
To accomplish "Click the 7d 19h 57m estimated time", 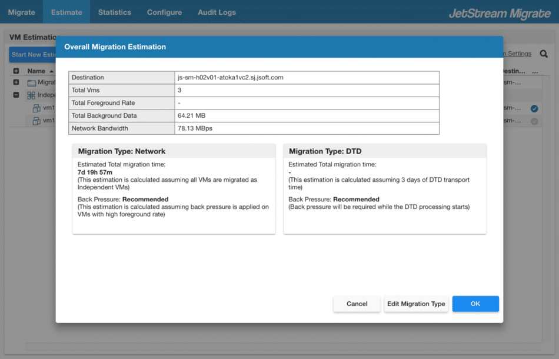I will 95,172.
